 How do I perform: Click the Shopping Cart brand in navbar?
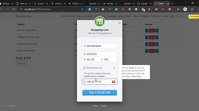click(x=23, y=16)
